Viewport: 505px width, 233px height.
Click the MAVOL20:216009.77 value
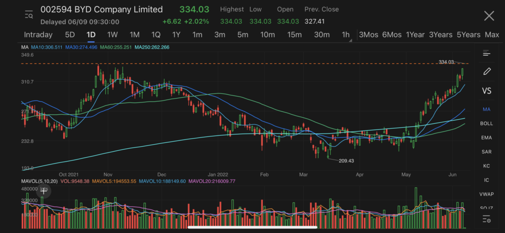point(212,181)
